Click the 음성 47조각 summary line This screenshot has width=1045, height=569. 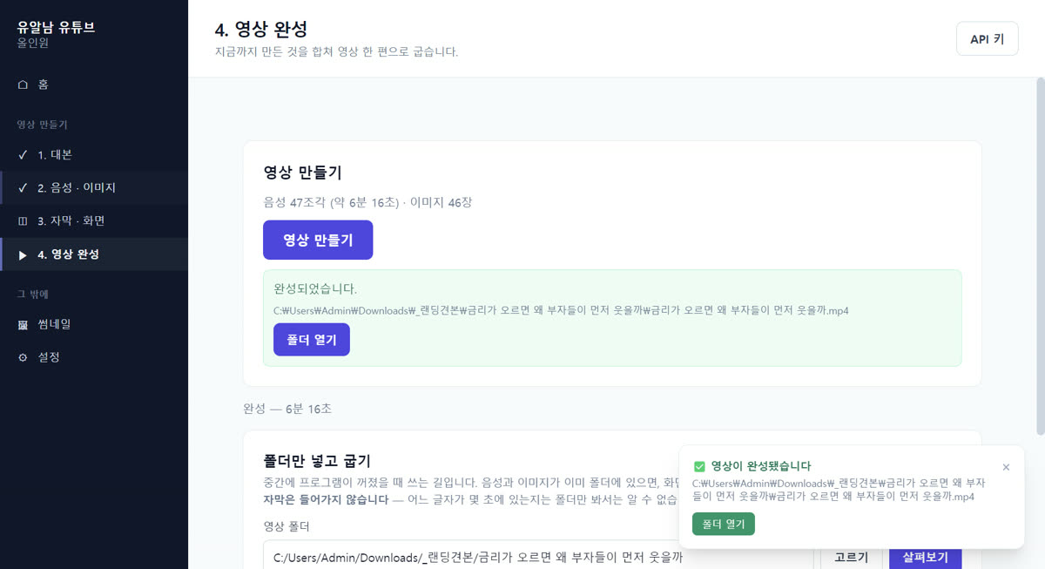[367, 202]
